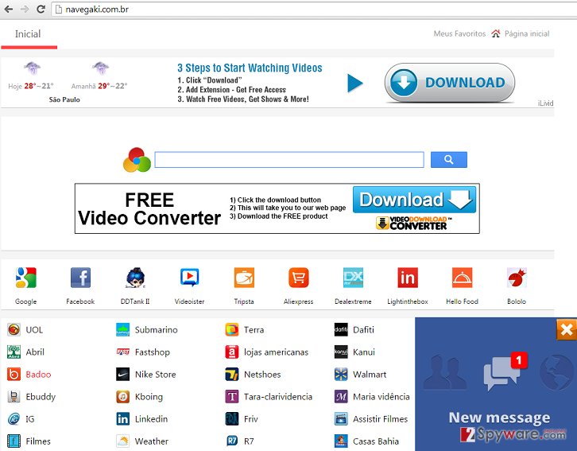The height and width of the screenshot is (451, 577).
Task: Open the Dealextreme icon
Action: point(353,278)
